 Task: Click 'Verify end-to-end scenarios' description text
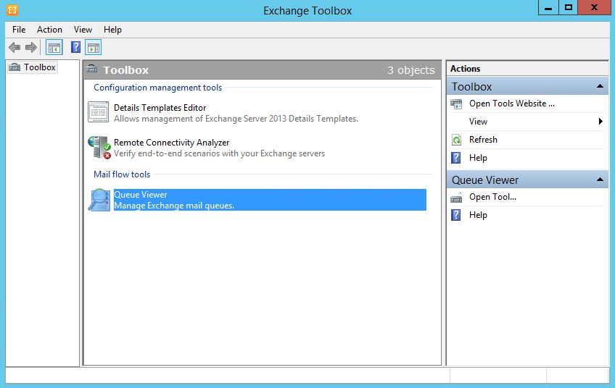pyautogui.click(x=219, y=153)
